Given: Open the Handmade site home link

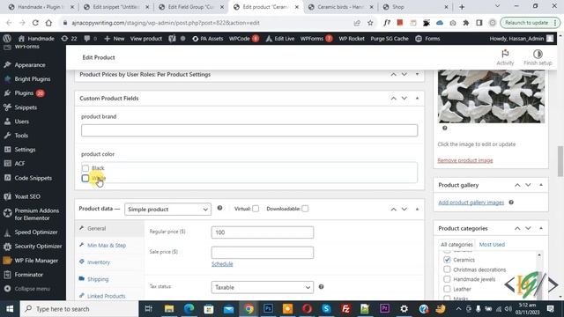Looking at the screenshot, I should coord(36,39).
